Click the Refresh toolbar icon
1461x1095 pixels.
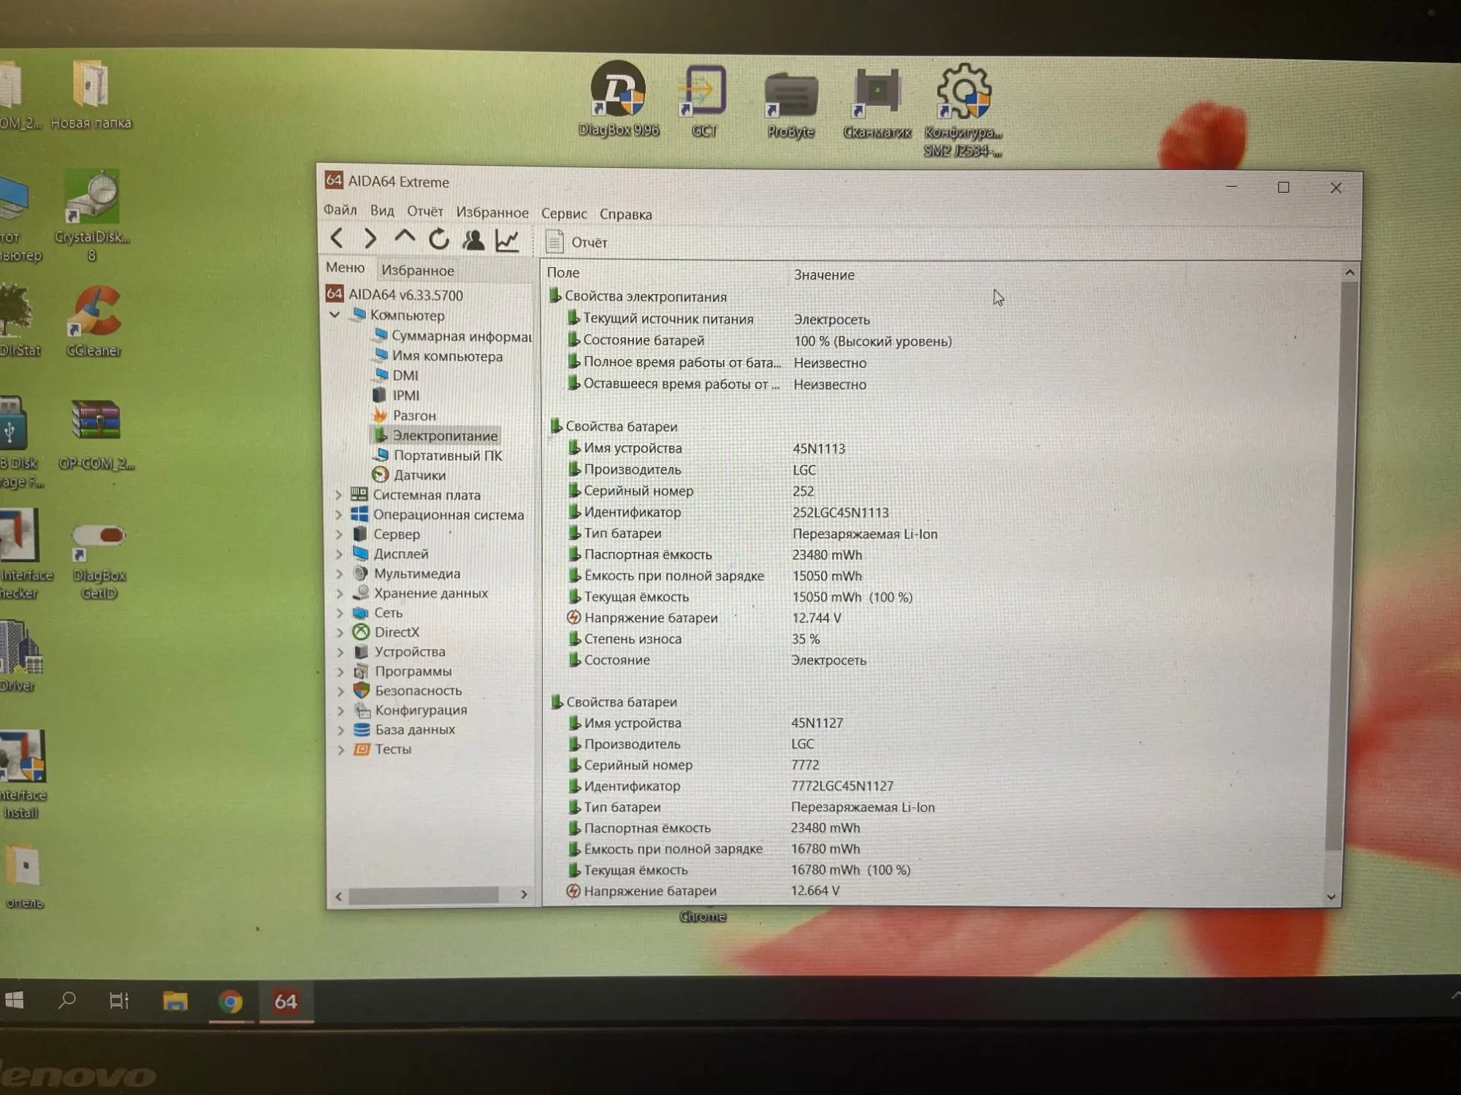[x=438, y=239]
